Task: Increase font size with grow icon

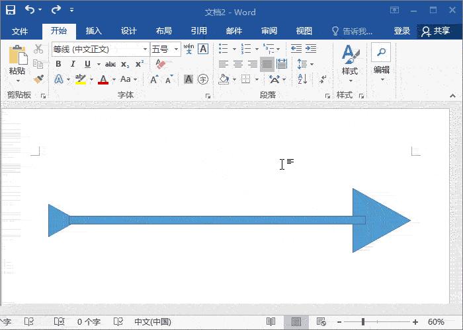Action: pyautogui.click(x=154, y=79)
